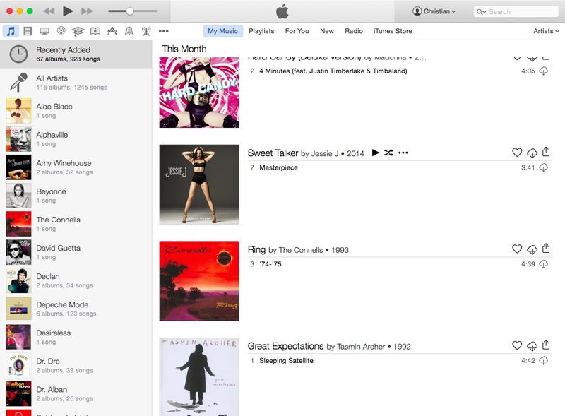This screenshot has width=565, height=416.
Task: Click the Jessie J album cover
Action: tap(199, 184)
